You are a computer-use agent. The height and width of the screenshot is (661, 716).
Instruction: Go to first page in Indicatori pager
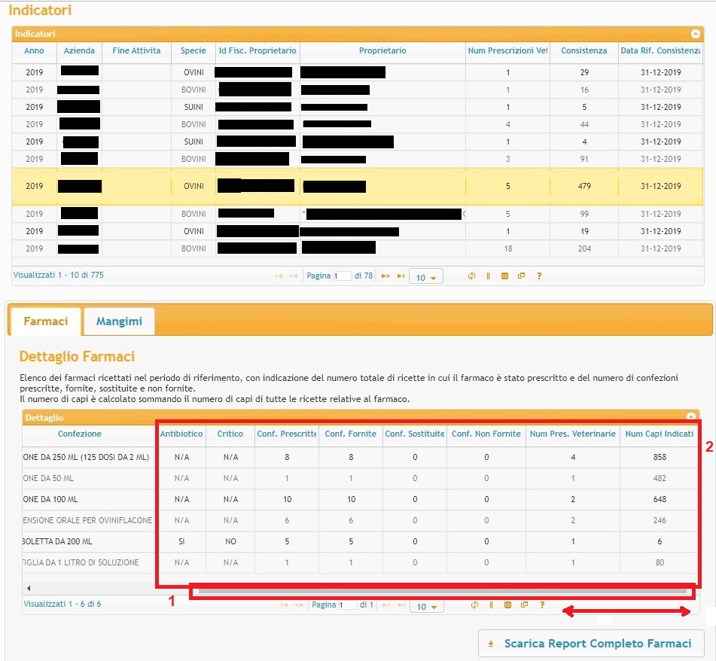[279, 276]
